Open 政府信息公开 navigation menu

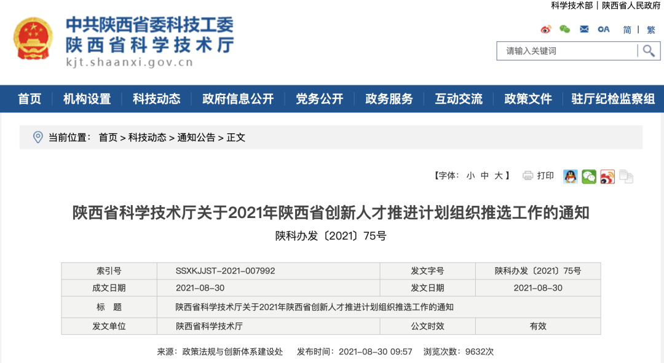[238, 99]
